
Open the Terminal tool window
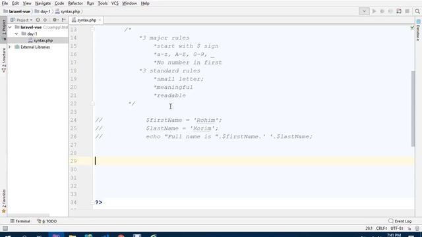point(20,221)
